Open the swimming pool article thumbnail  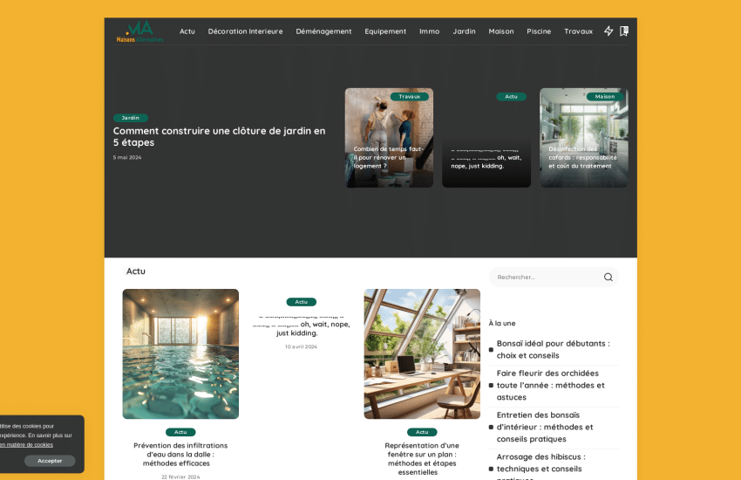180,353
